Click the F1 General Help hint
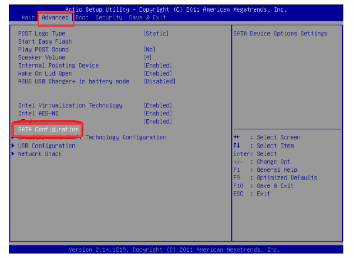This screenshot has width=354, height=258. point(265,170)
